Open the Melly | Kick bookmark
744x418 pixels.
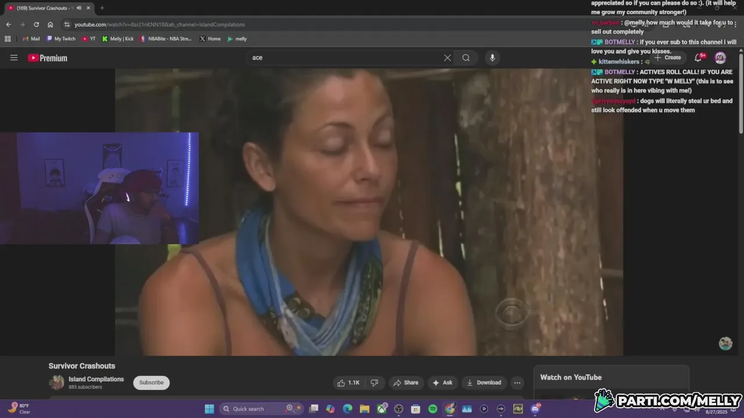[x=118, y=39]
